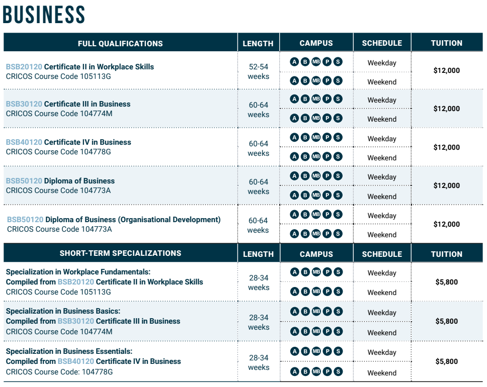Click 'S' campus icon in Business Essentials weekday row
Viewport: 487px width, 387px height.
[338, 351]
